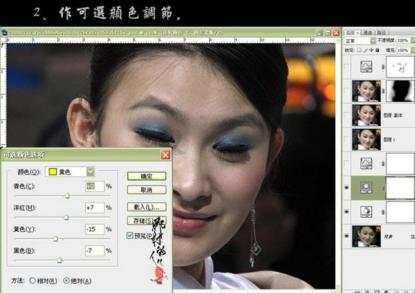Close the Selective Color dialog with X
Viewport: 415px width, 293px height.
click(165, 155)
